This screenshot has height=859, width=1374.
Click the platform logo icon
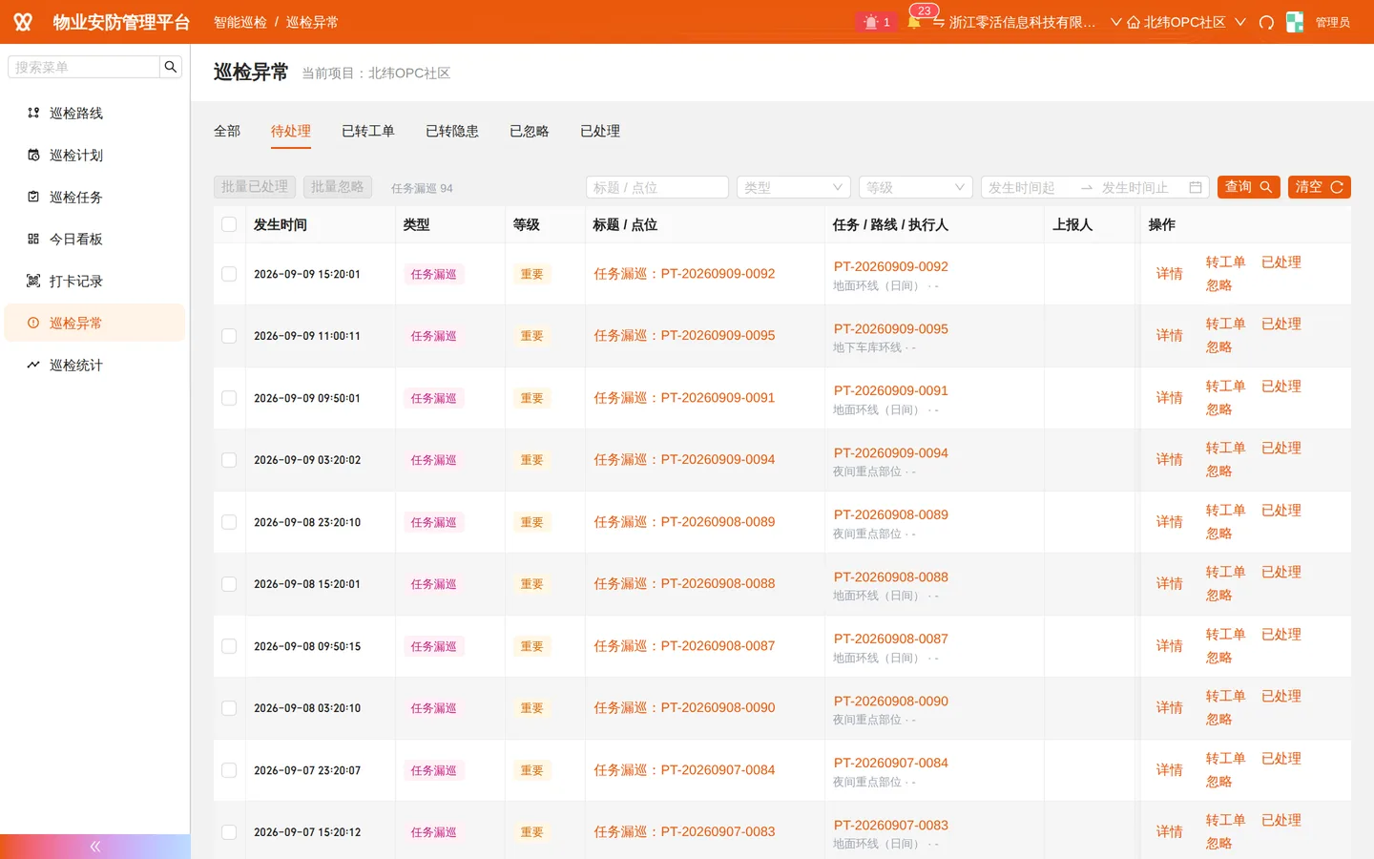point(23,22)
